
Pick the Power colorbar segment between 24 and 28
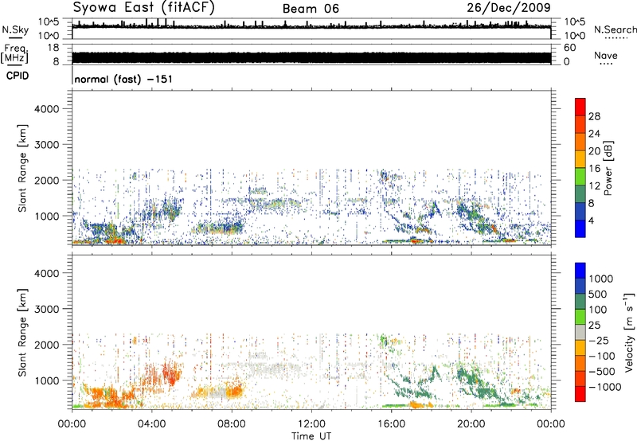(x=580, y=124)
